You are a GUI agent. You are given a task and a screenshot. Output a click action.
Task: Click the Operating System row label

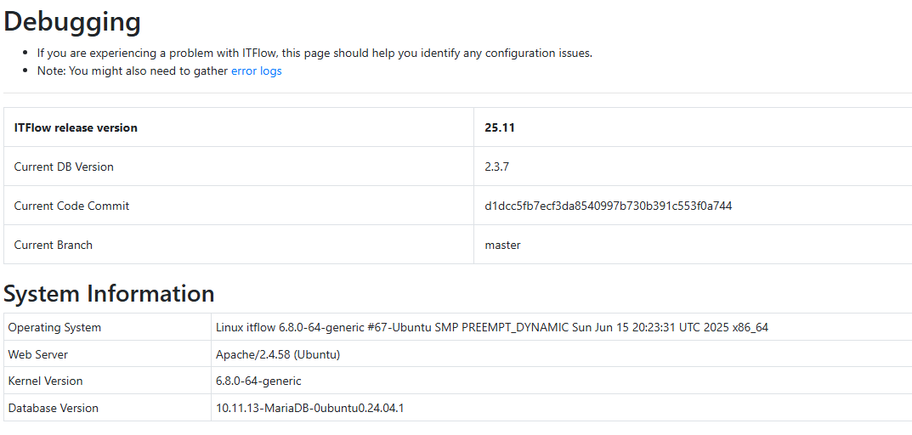click(54, 327)
